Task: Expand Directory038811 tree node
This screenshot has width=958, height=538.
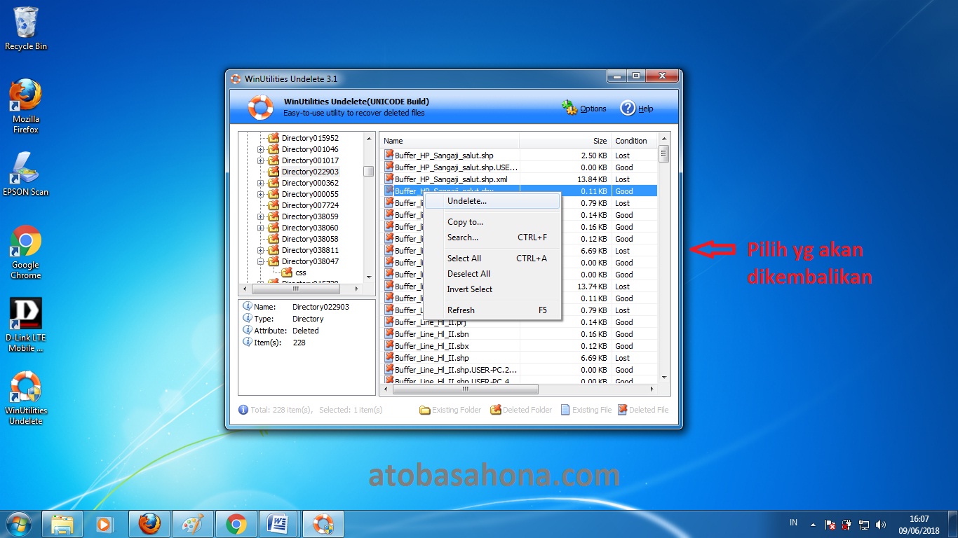Action: 261,250
